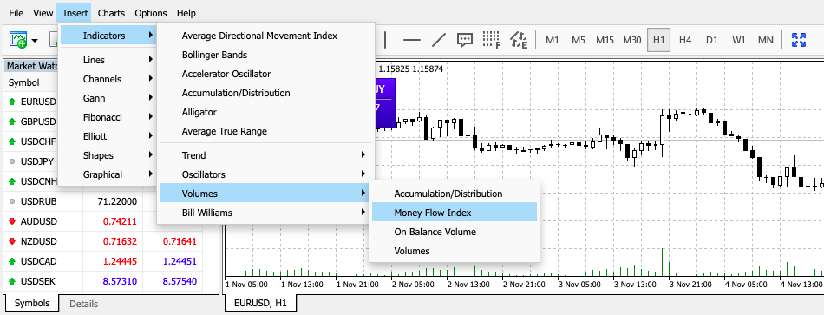Expand the Trend indicators submenu

[x=266, y=155]
